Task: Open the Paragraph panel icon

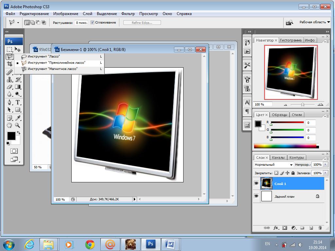Action: click(247, 111)
